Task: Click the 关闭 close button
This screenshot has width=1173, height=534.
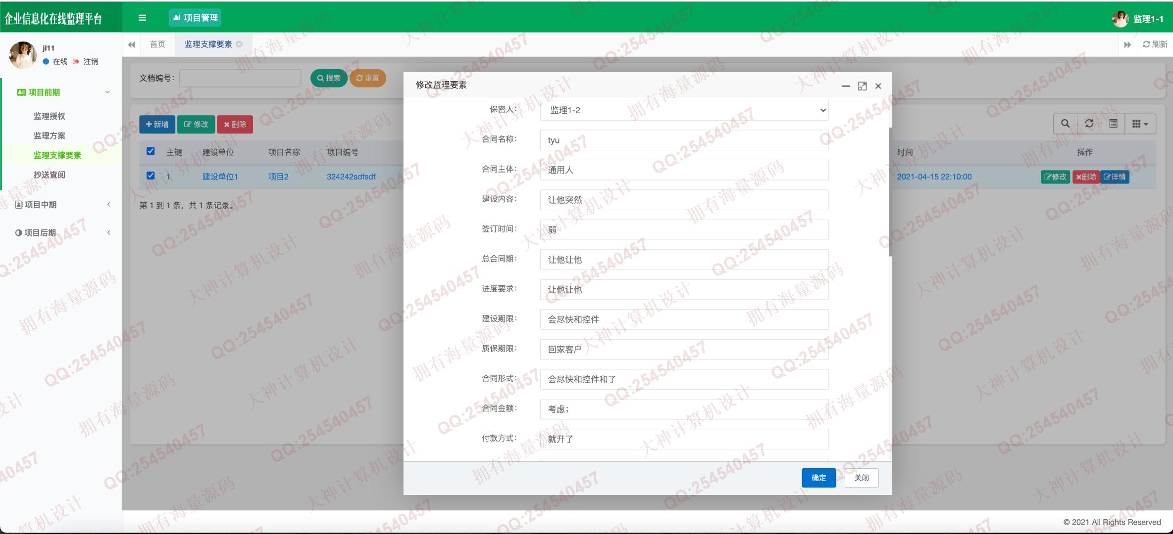Action: (x=862, y=478)
